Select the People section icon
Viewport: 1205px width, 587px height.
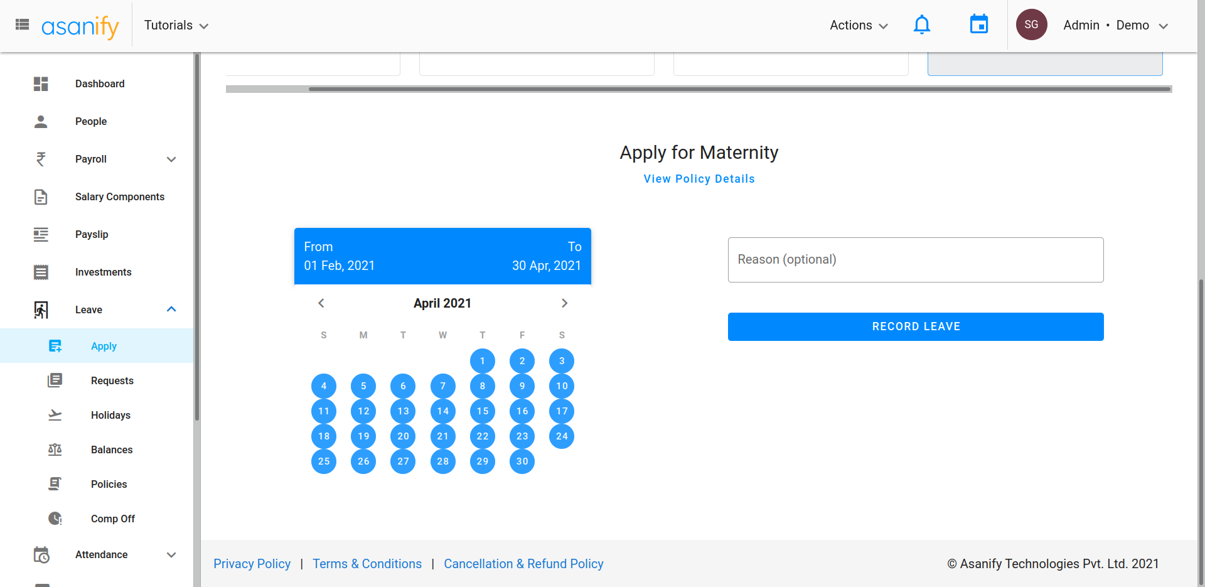coord(41,121)
